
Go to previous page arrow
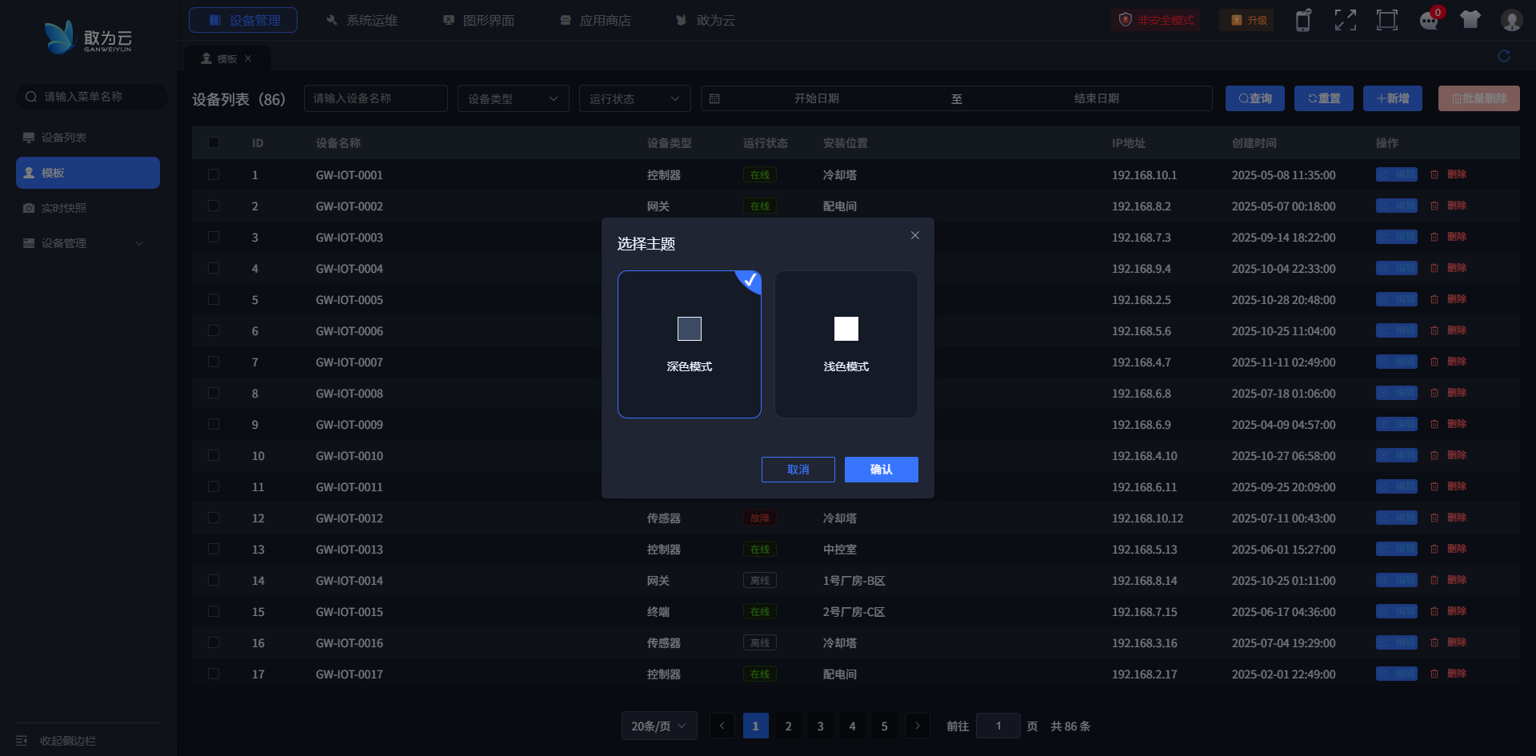click(x=722, y=726)
